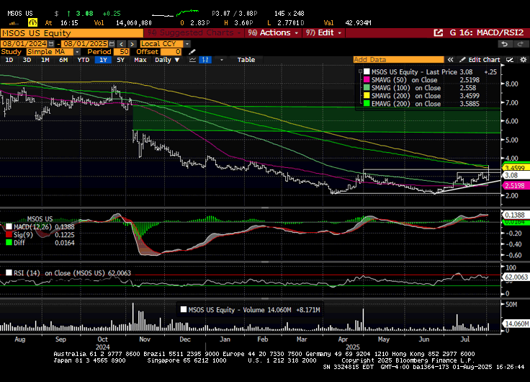Viewport: 530px width, 382px height.
Task: Open the 97) Edit menu
Action: (x=324, y=33)
